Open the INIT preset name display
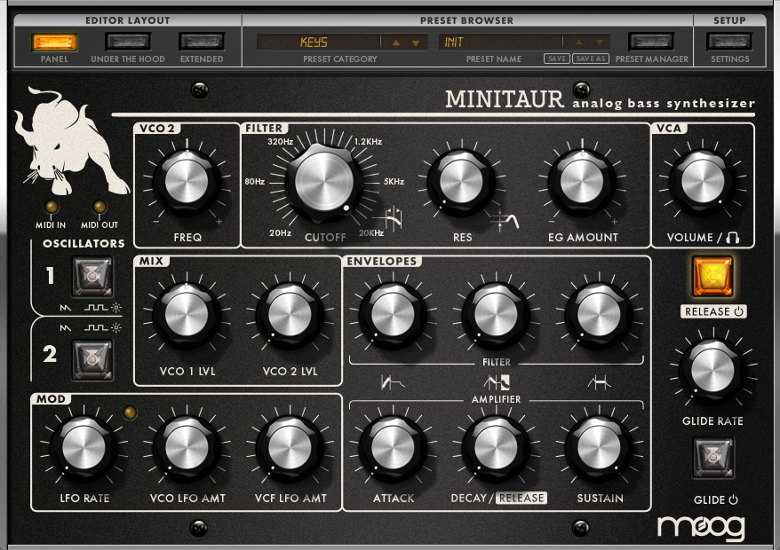The height and width of the screenshot is (550, 780). (500, 43)
